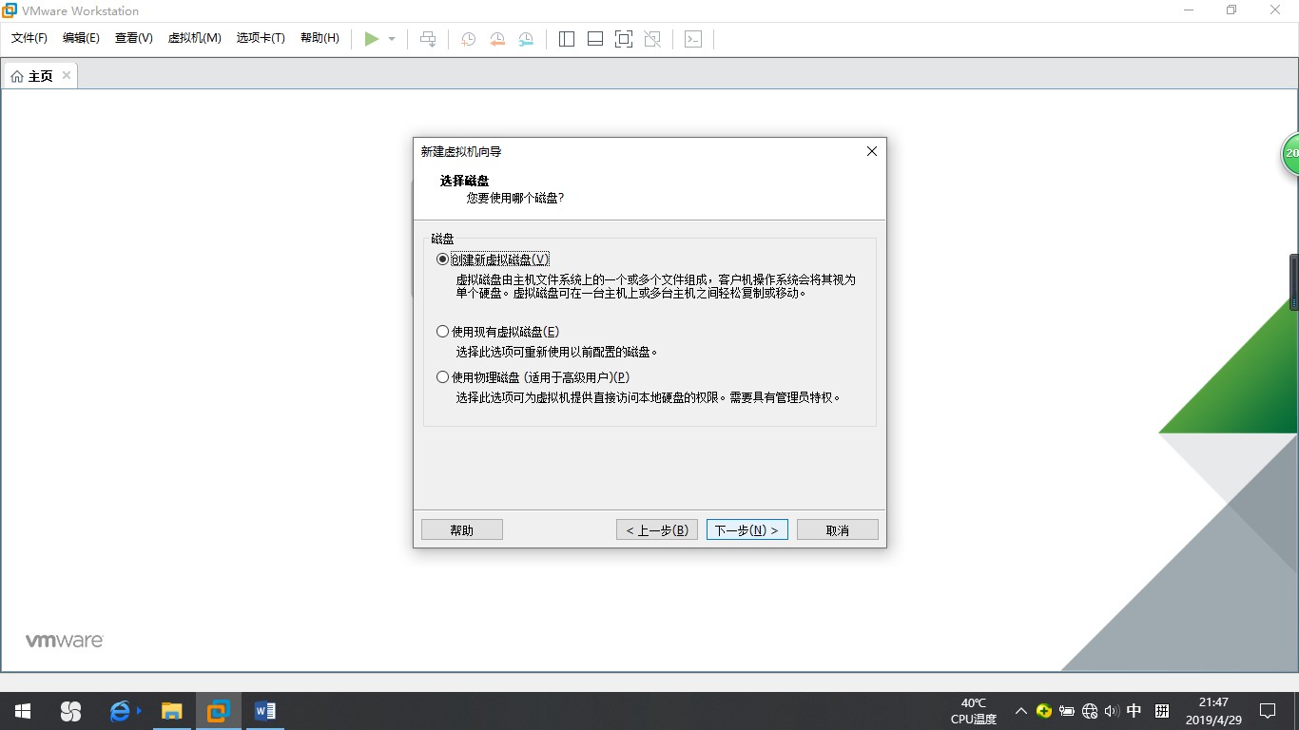The width and height of the screenshot is (1299, 730).
Task: Toggle the thumbnail bar panel icon
Action: (x=595, y=39)
